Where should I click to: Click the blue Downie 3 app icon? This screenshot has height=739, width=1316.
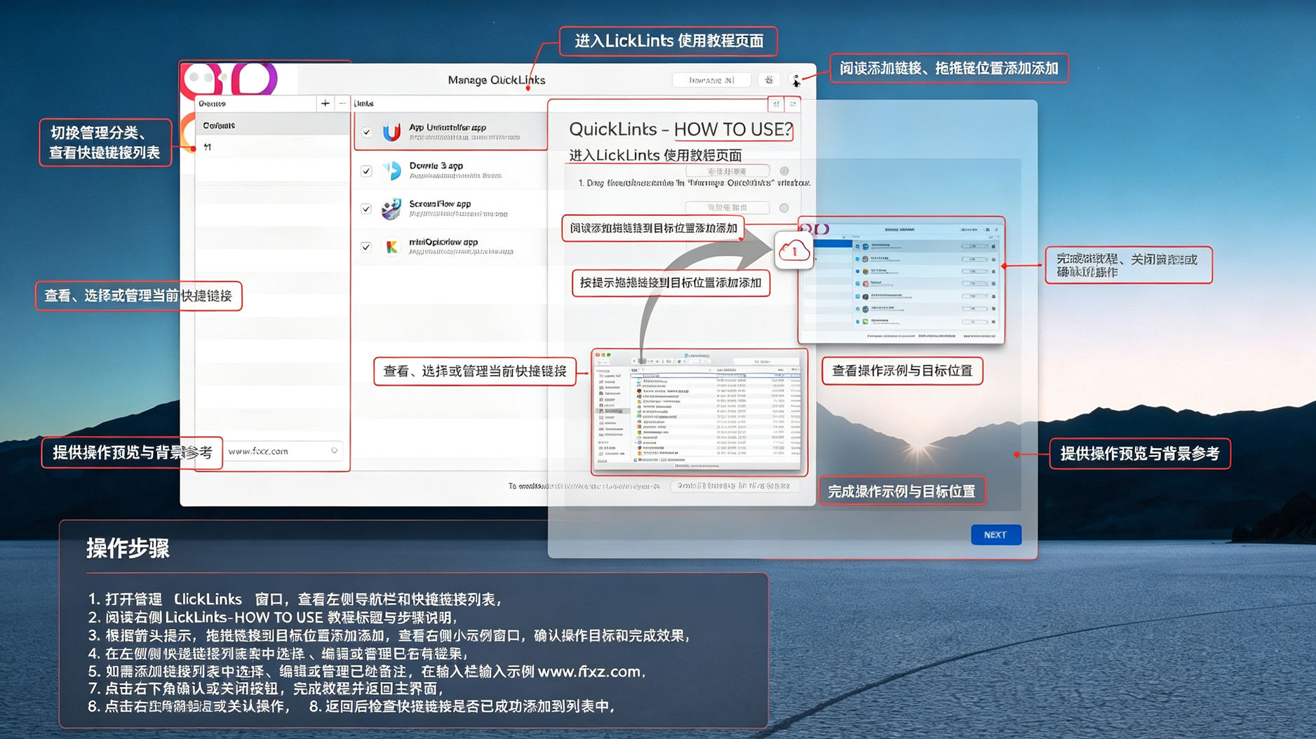click(x=391, y=170)
